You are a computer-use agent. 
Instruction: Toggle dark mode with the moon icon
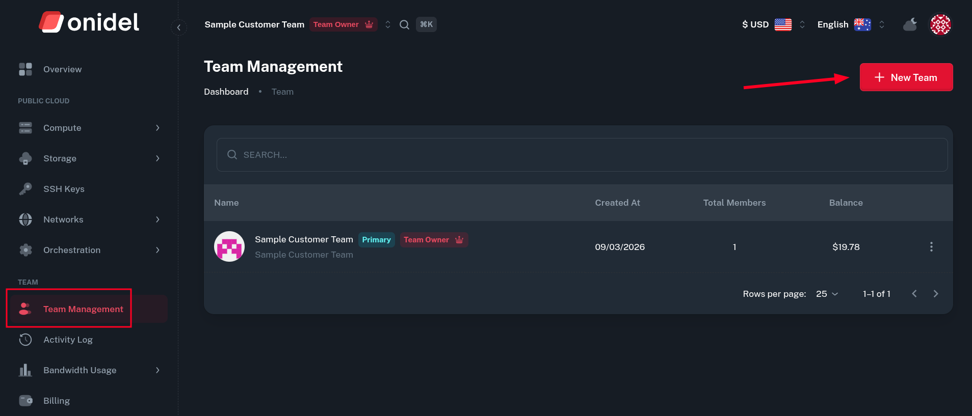tap(910, 24)
